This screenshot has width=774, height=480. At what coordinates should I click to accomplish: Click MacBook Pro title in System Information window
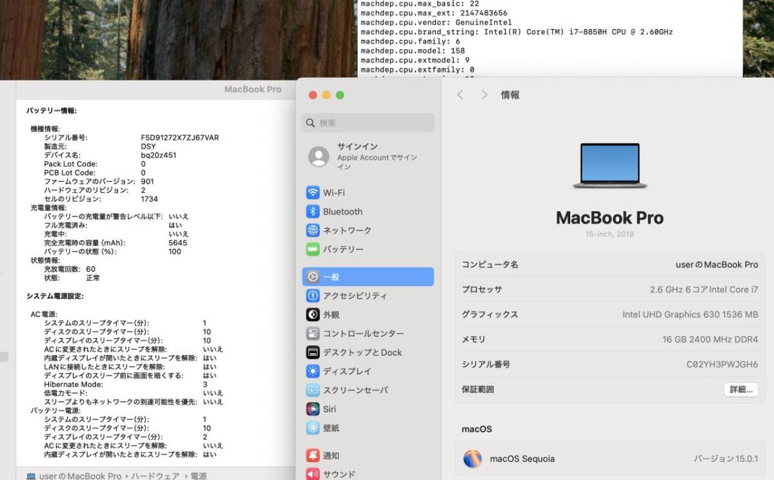(x=253, y=90)
